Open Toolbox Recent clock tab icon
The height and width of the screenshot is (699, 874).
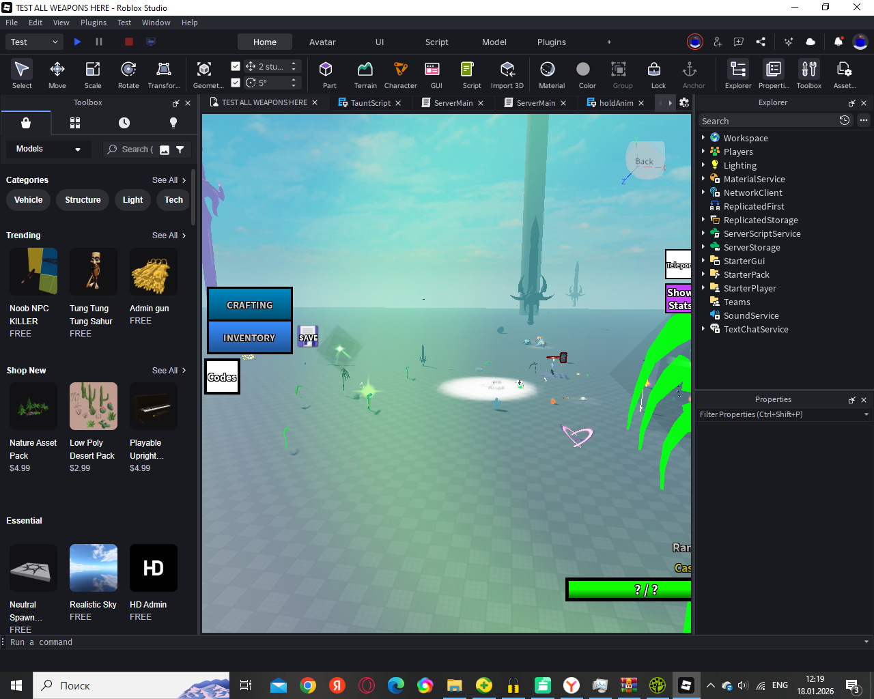point(124,123)
